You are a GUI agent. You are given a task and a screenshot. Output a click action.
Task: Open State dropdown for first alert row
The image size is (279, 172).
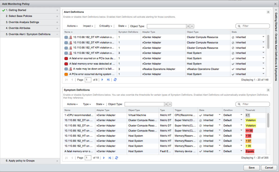[263, 37]
